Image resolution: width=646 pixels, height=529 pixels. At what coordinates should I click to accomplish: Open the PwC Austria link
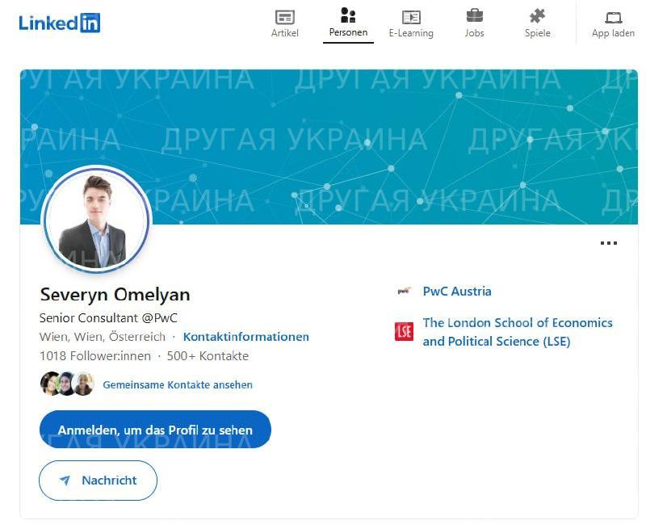pyautogui.click(x=457, y=292)
